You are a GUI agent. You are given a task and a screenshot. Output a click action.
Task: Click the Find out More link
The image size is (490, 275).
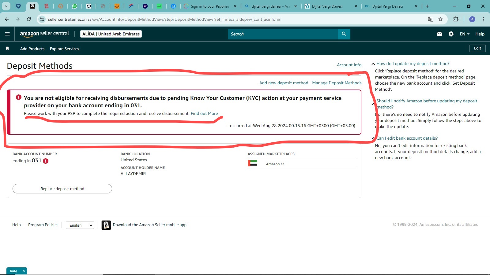(204, 113)
